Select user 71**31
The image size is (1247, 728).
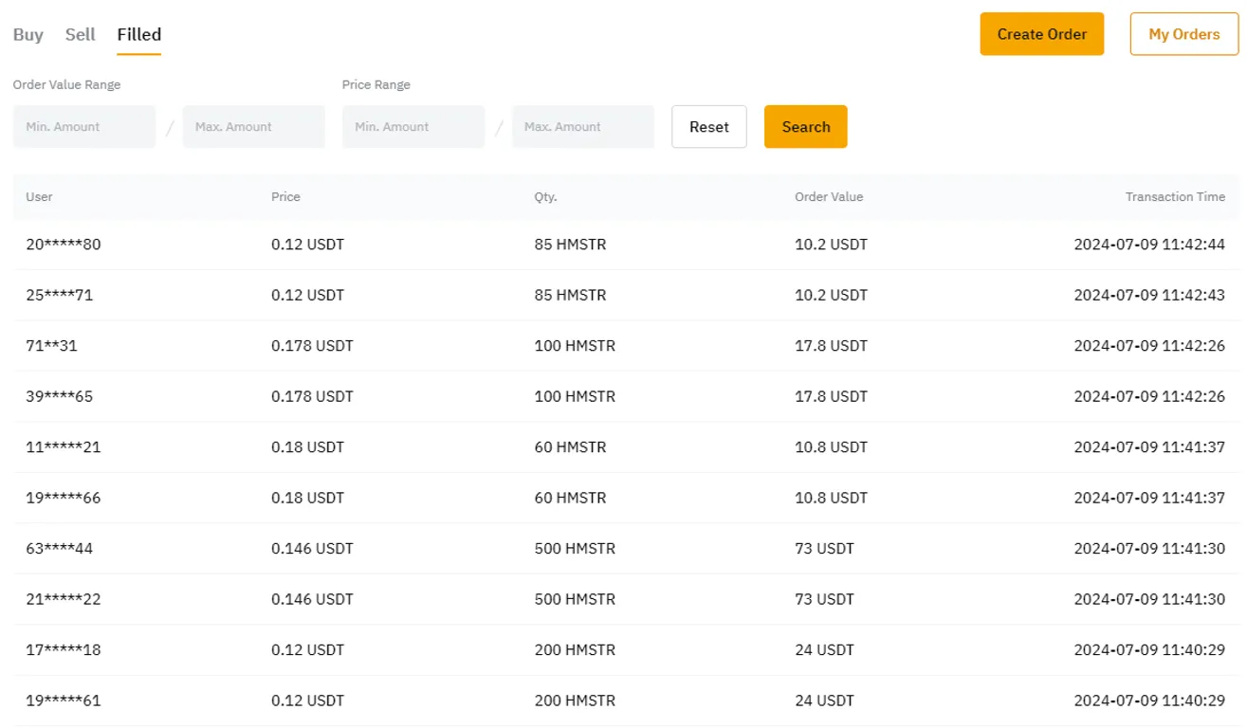pyautogui.click(x=52, y=346)
